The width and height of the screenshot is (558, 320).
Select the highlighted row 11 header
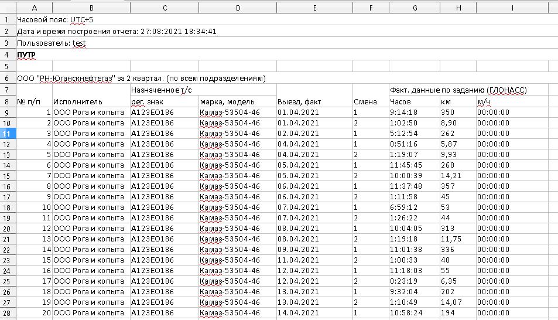(x=8, y=133)
